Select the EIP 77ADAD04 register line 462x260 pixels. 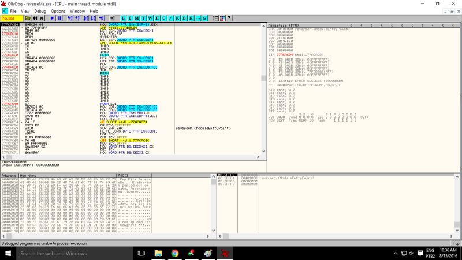click(296, 55)
